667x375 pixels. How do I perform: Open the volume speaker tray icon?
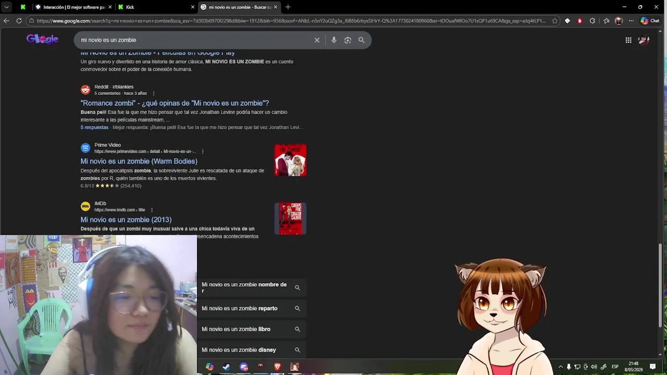tap(594, 367)
